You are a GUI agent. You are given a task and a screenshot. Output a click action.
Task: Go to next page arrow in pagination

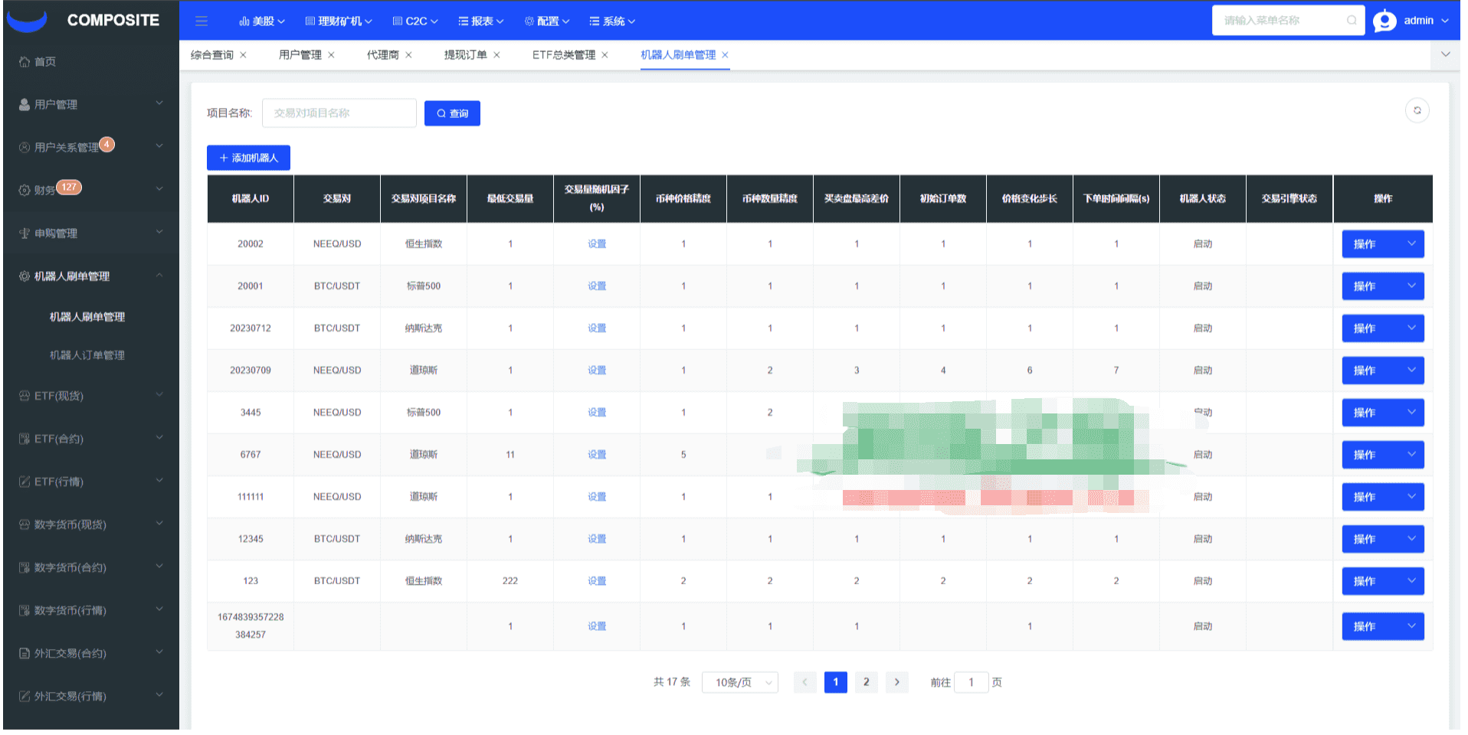coord(896,682)
